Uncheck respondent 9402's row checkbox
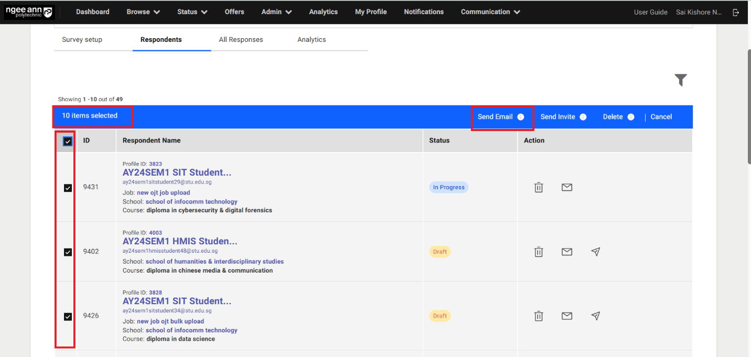Viewport: 751px width, 357px height. (67, 252)
